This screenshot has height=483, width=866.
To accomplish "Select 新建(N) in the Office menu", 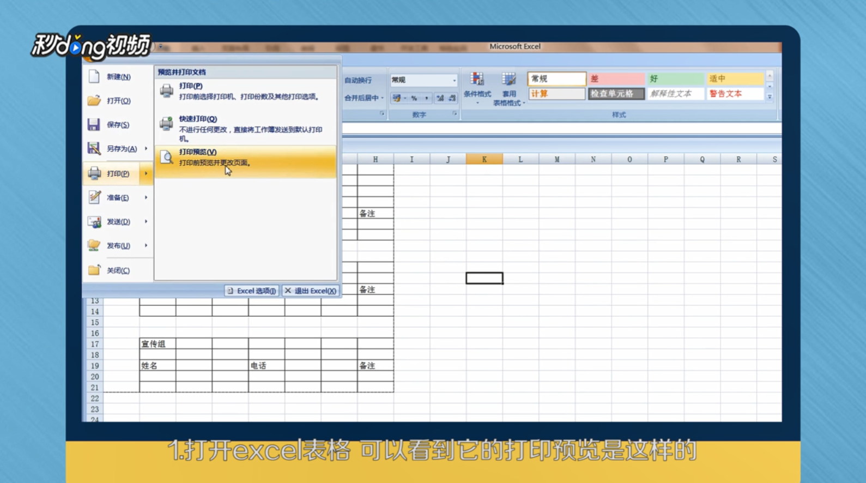I will [118, 76].
